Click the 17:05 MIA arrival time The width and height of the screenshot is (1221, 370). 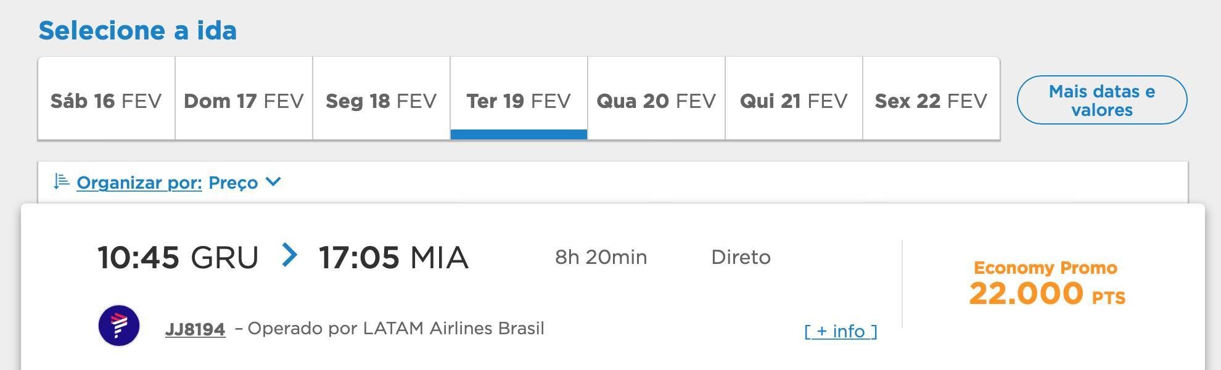click(393, 257)
